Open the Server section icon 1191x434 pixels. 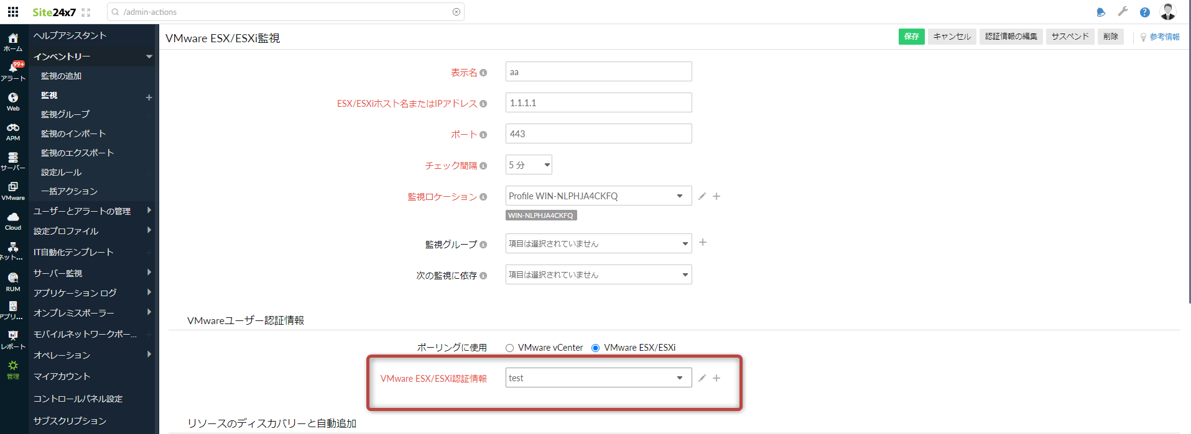[13, 161]
